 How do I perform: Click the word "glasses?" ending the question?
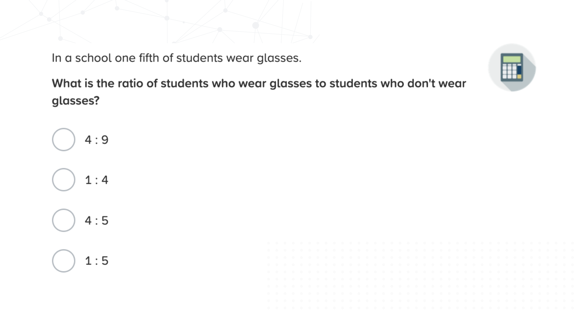76,101
